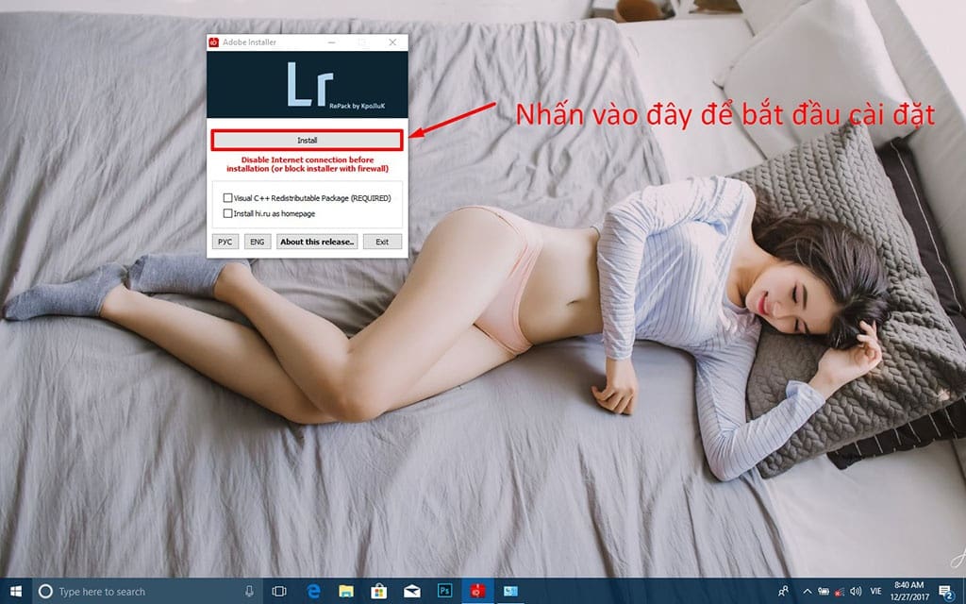The width and height of the screenshot is (966, 604).
Task: Close the Adobe Installer window
Action: [392, 43]
